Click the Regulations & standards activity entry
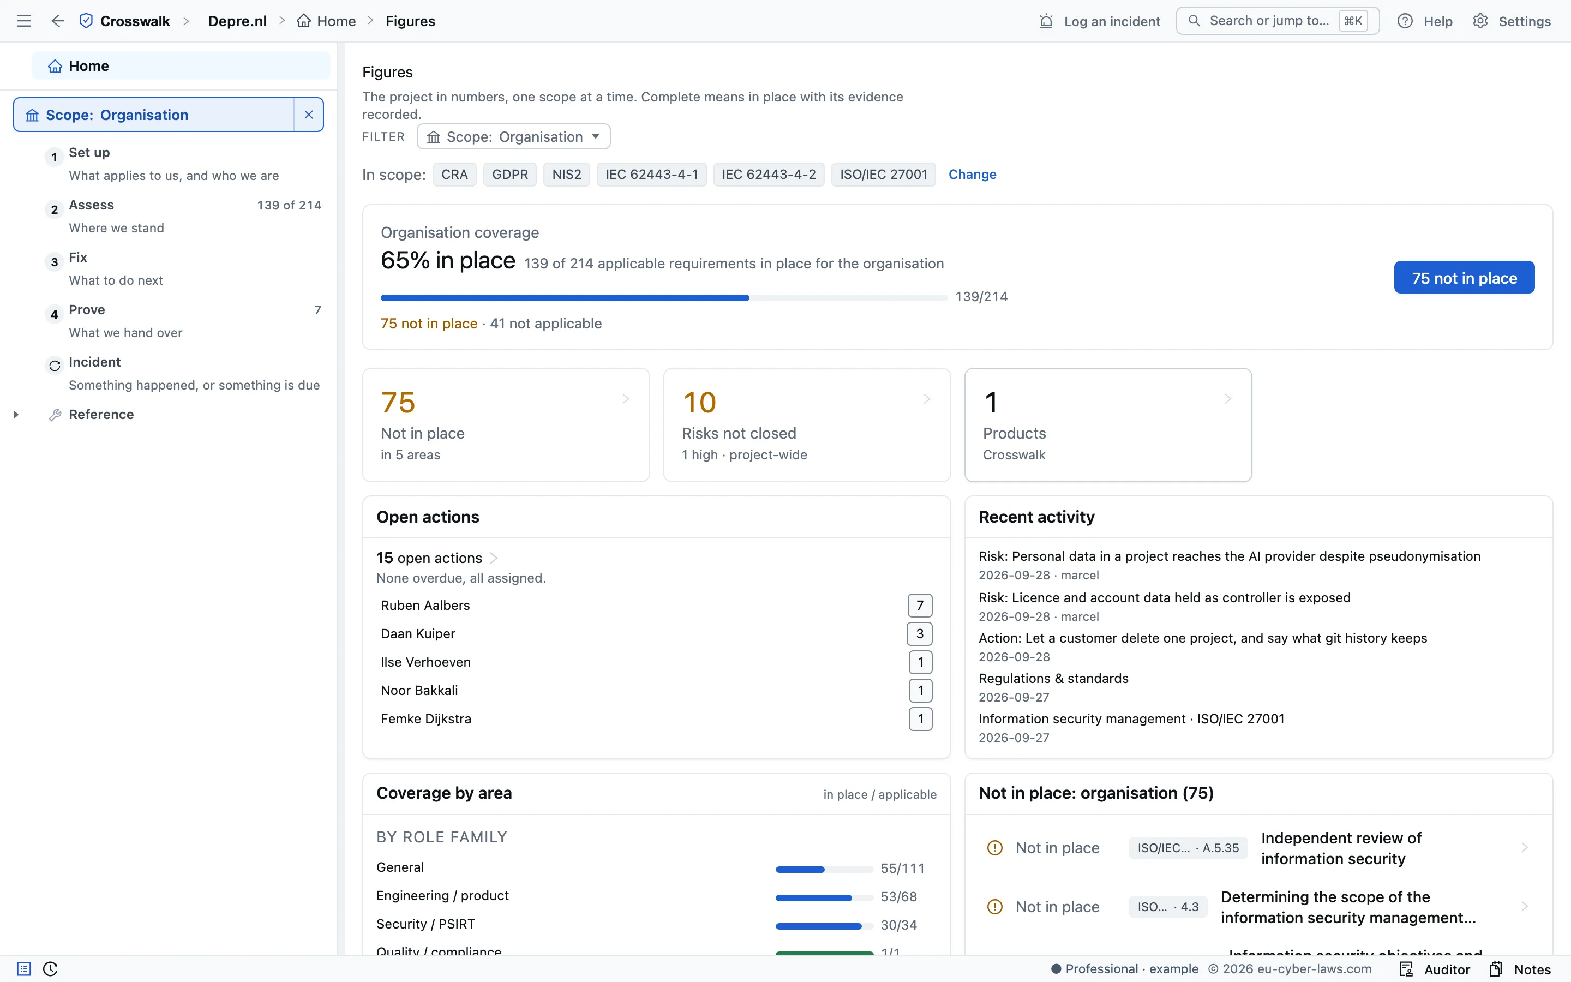Viewport: 1571px width, 982px height. [1053, 678]
